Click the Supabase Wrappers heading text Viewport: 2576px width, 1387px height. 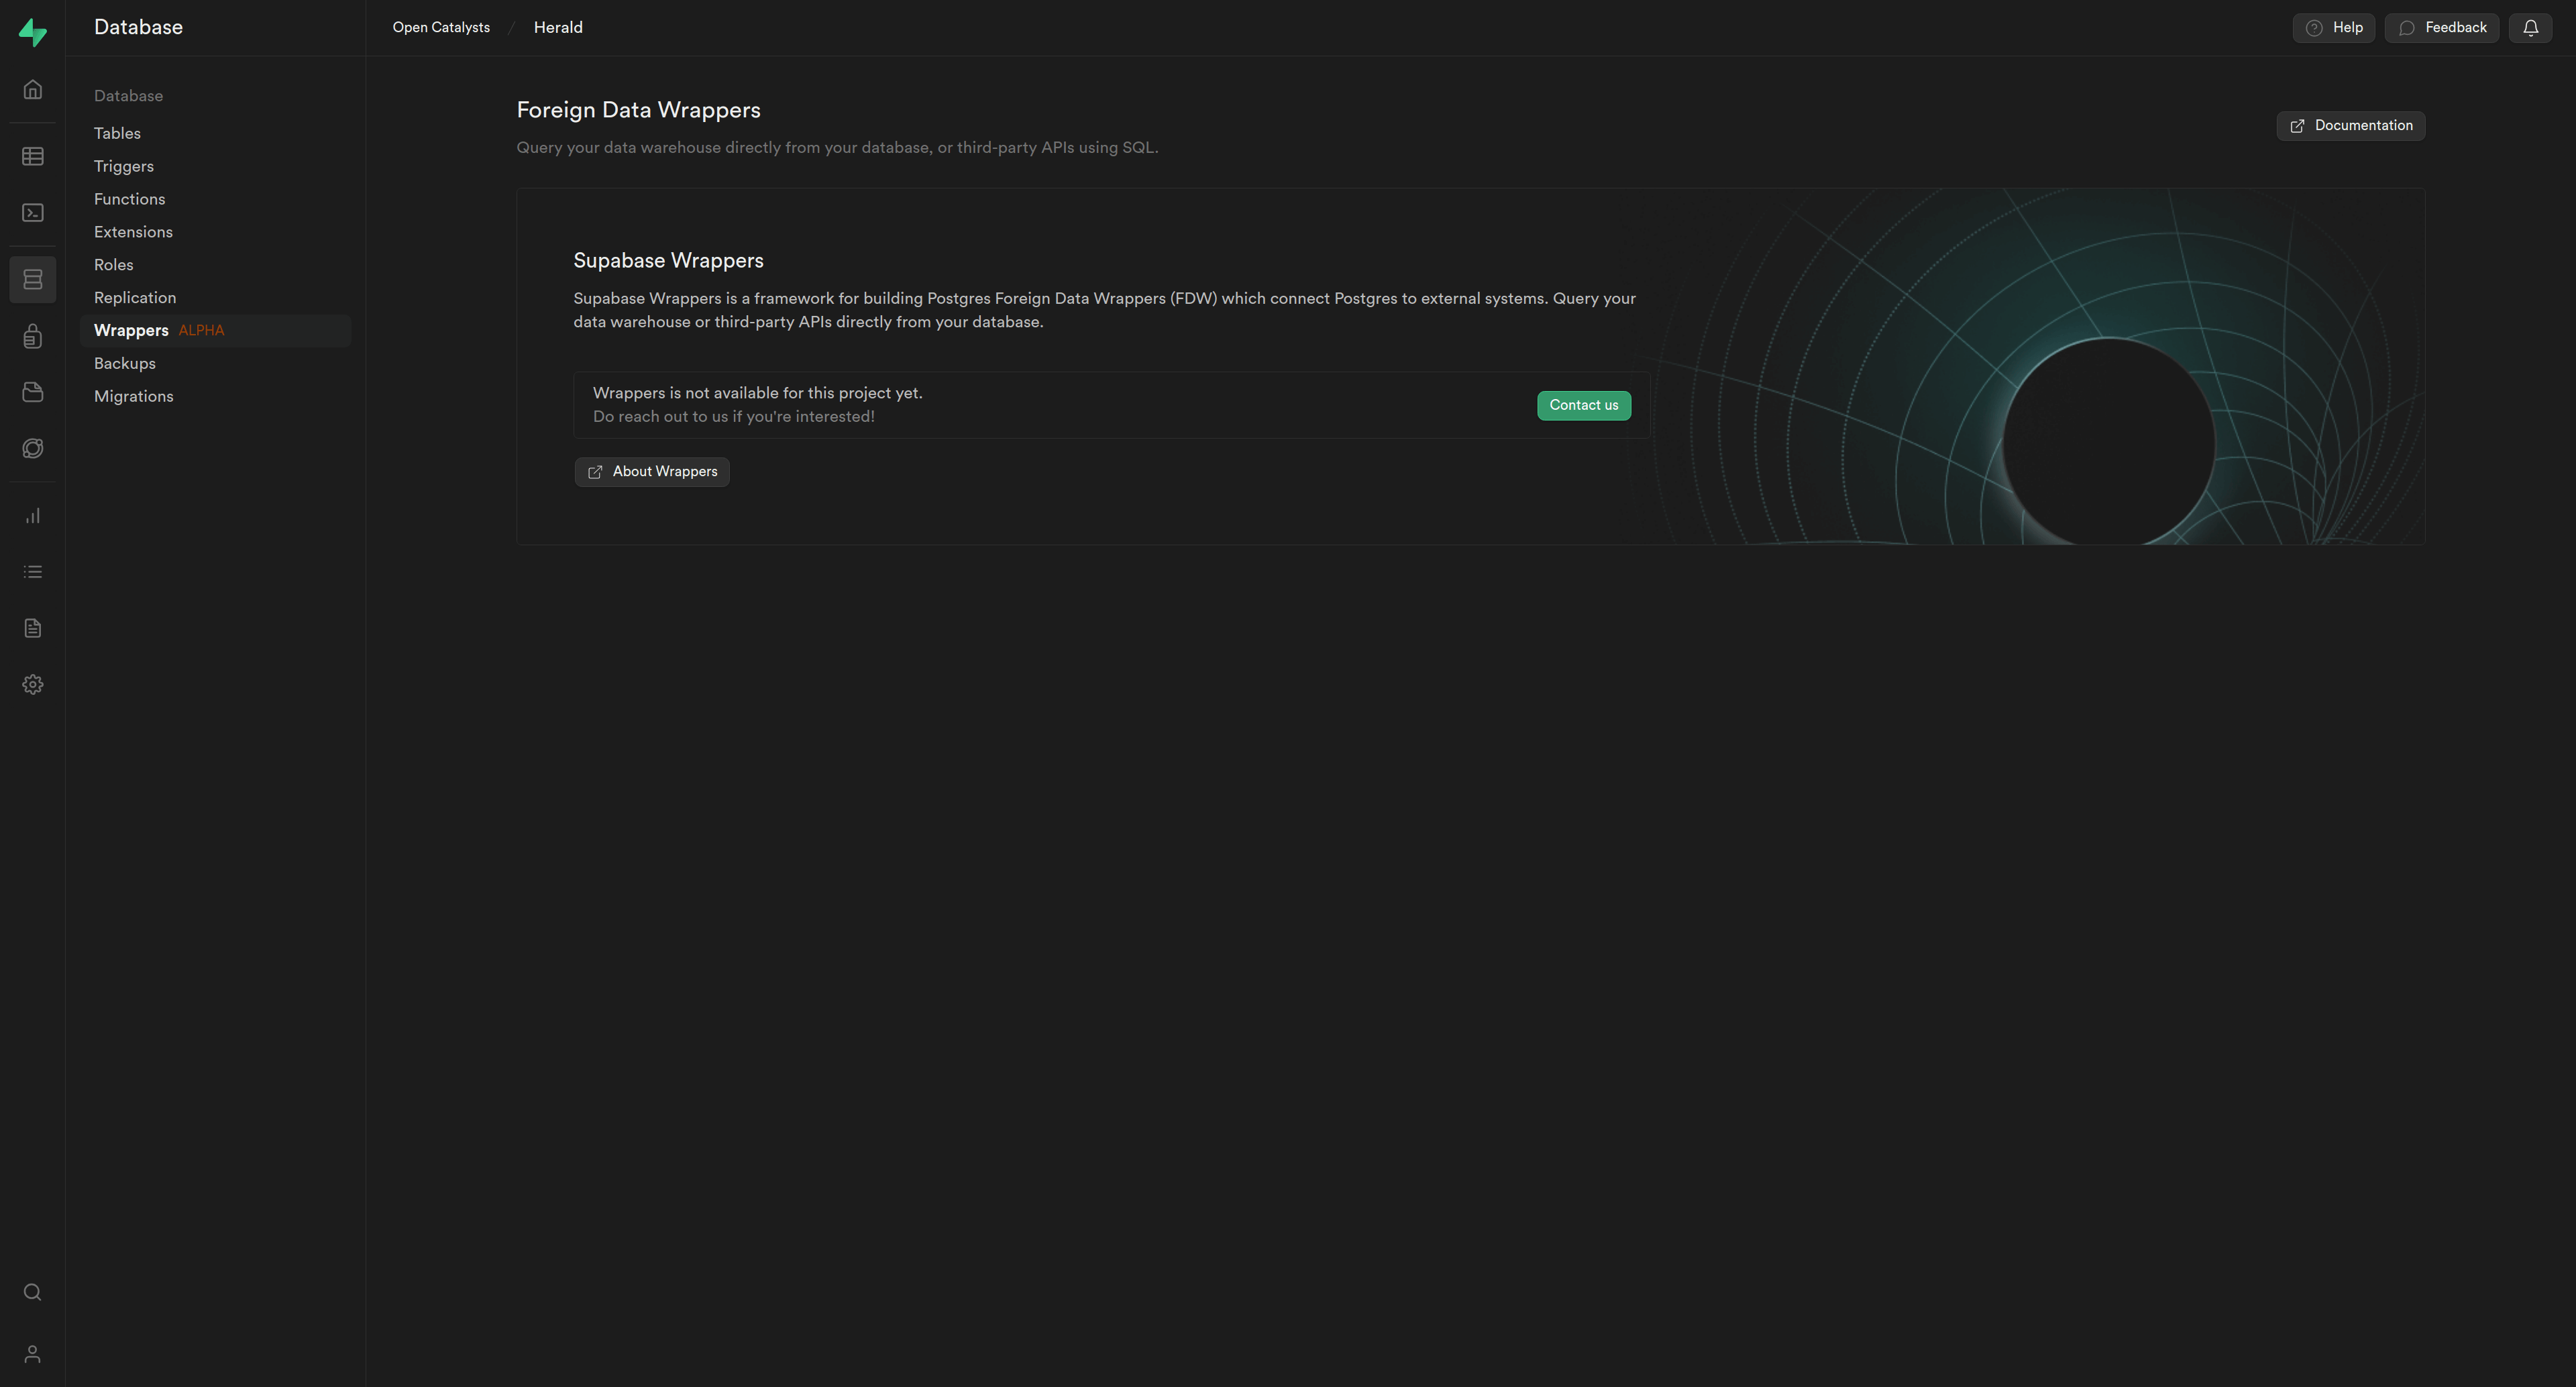coord(668,261)
